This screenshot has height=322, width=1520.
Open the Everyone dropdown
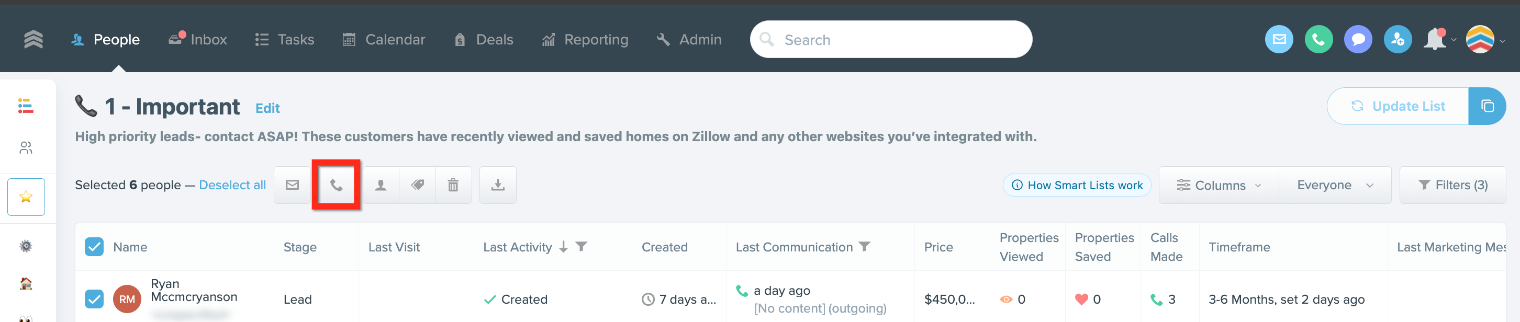tap(1335, 185)
